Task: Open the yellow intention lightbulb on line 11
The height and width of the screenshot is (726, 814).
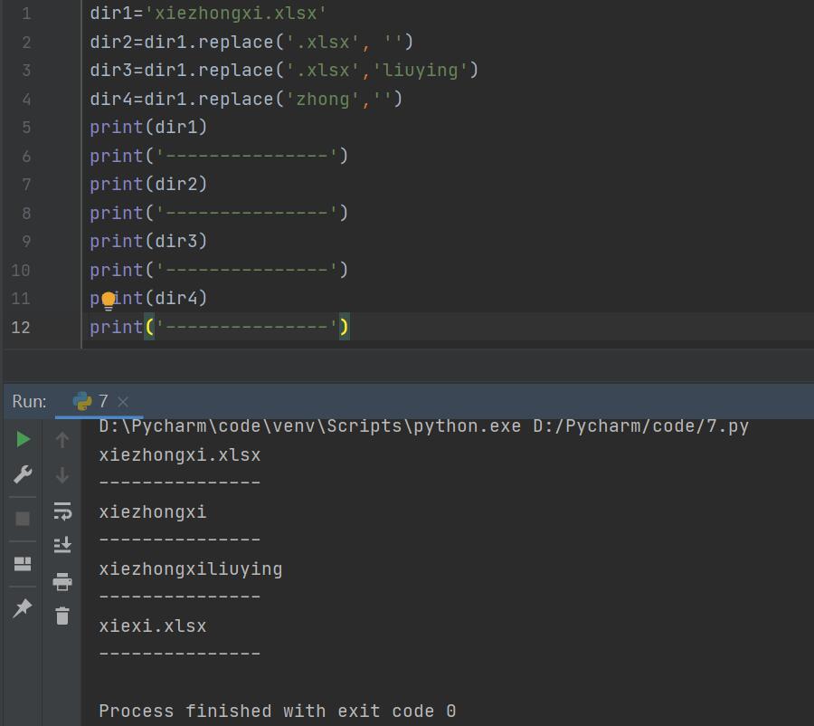Action: pyautogui.click(x=109, y=301)
